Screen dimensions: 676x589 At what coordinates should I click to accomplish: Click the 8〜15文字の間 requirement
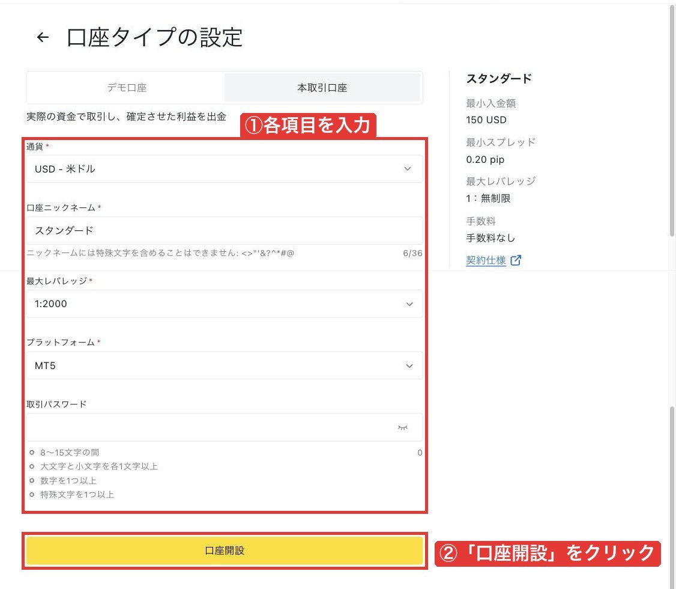(70, 452)
